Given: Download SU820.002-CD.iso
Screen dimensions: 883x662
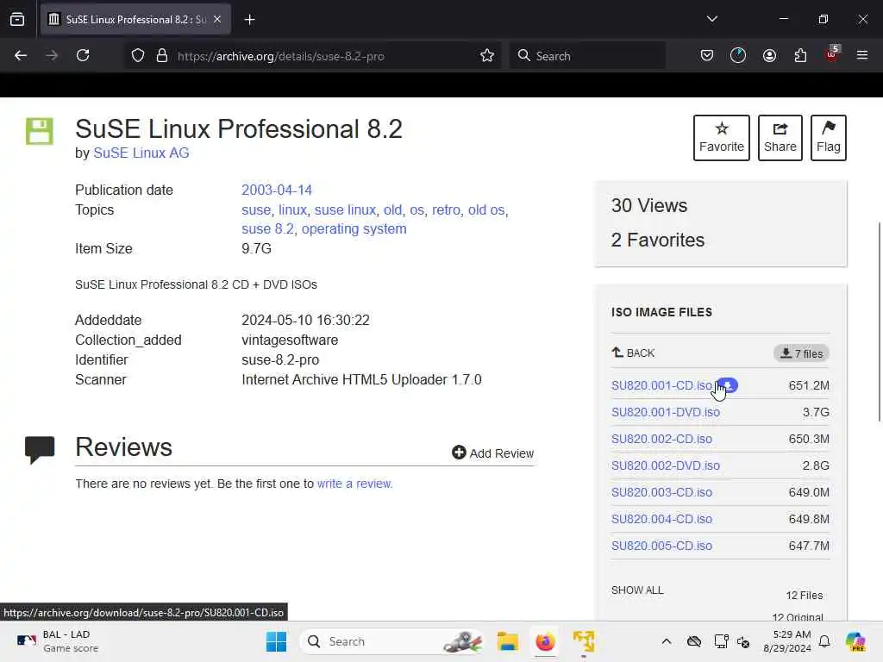Looking at the screenshot, I should 661,439.
